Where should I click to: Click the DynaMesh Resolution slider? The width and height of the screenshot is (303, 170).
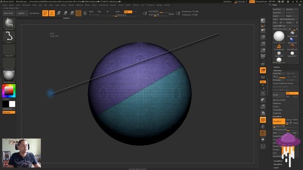pyautogui.click(x=285, y=126)
